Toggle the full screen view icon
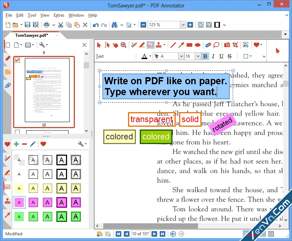The width and height of the screenshot is (292, 241). (x=217, y=25)
